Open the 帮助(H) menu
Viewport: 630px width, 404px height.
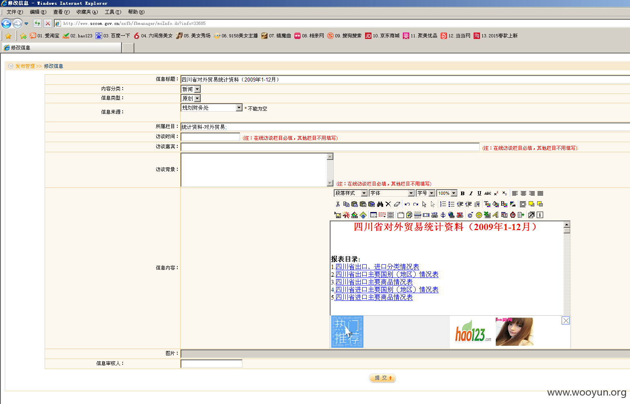click(x=136, y=12)
